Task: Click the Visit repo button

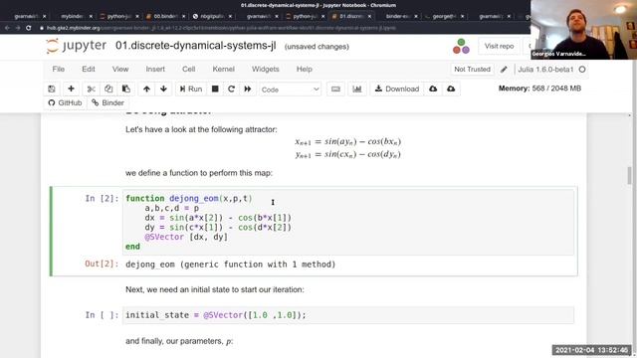Action: coord(499,47)
